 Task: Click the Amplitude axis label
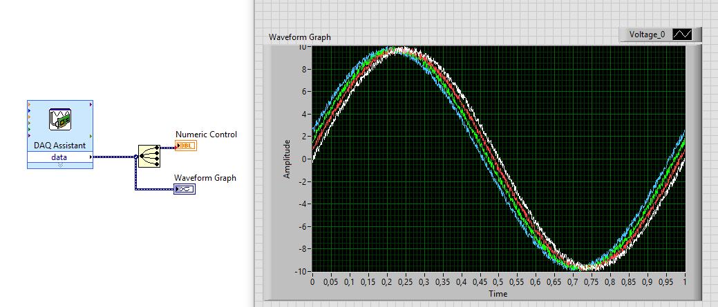coord(287,159)
